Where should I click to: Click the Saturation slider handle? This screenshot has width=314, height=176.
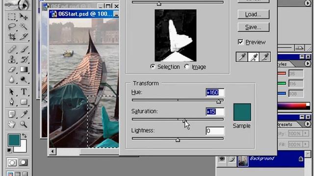point(184,121)
